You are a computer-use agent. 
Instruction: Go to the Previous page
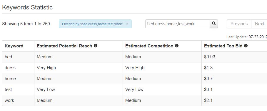coord(239,24)
